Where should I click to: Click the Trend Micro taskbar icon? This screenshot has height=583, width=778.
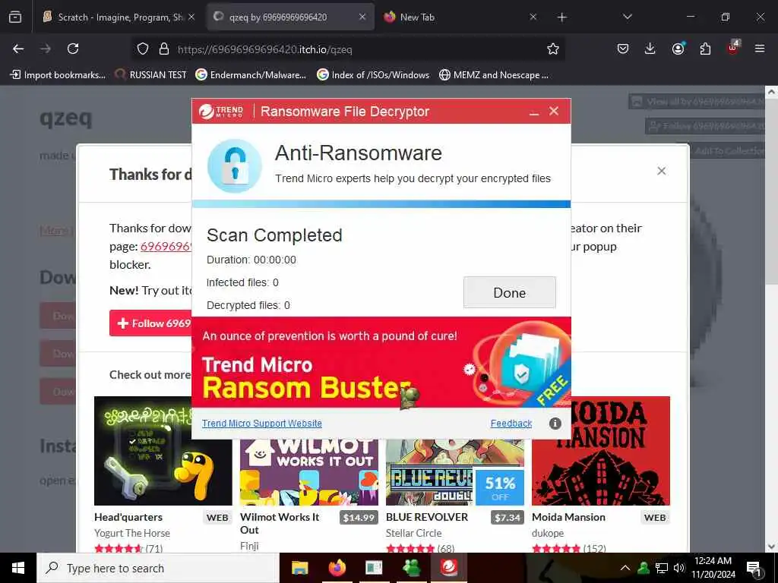point(450,568)
